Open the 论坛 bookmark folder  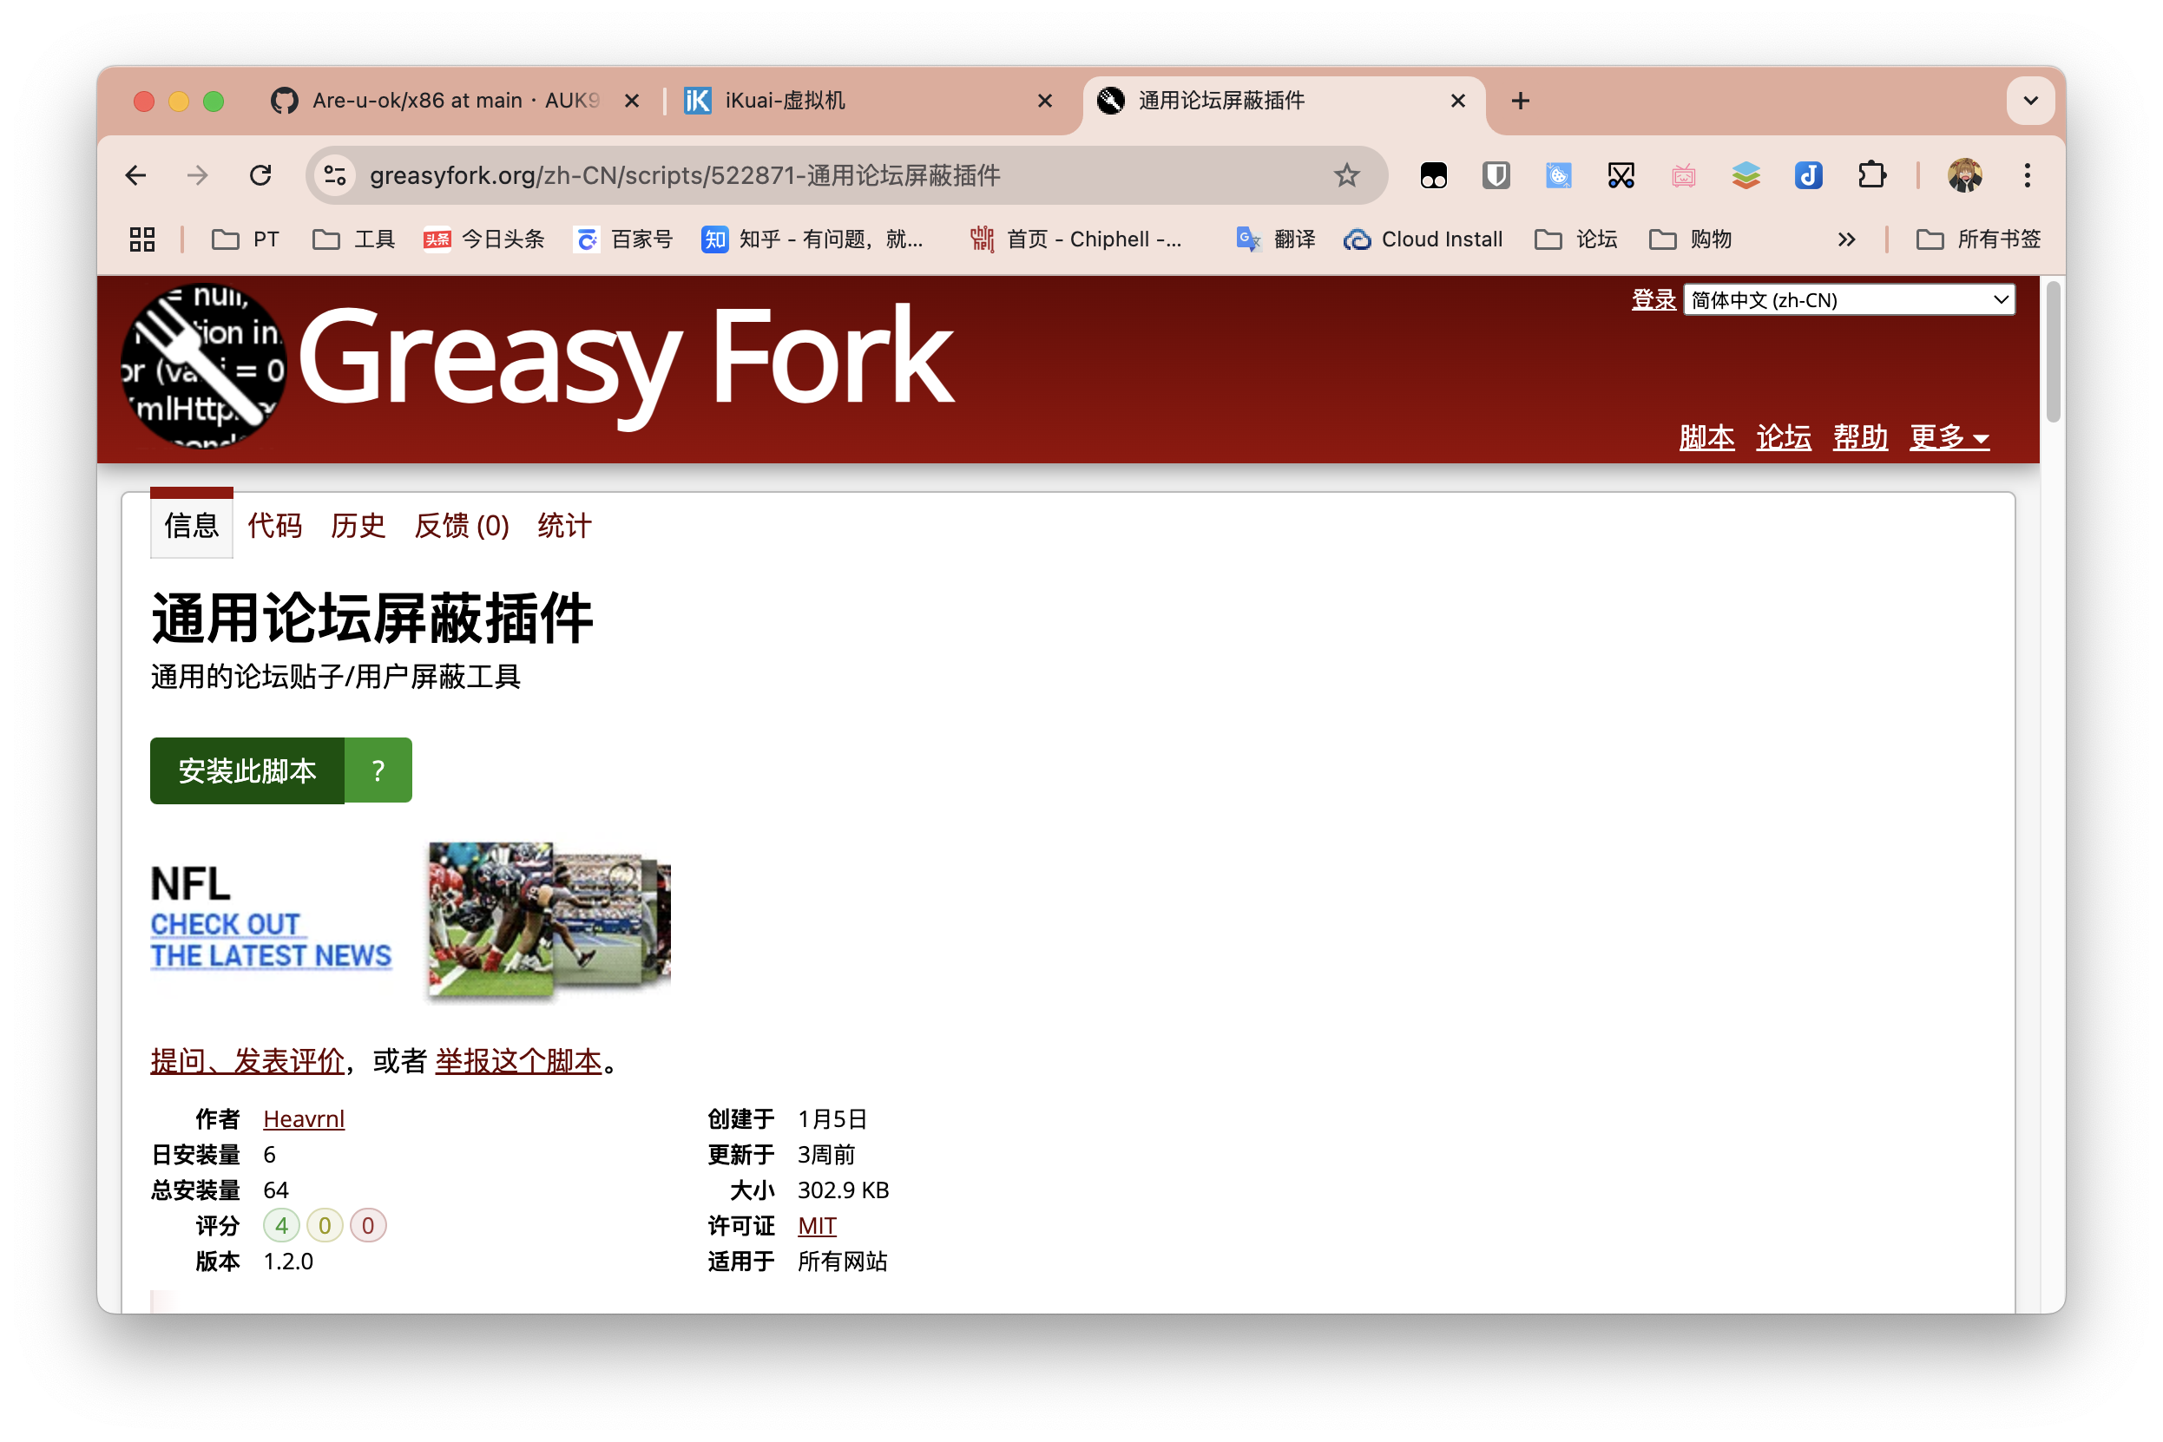coord(1576,240)
